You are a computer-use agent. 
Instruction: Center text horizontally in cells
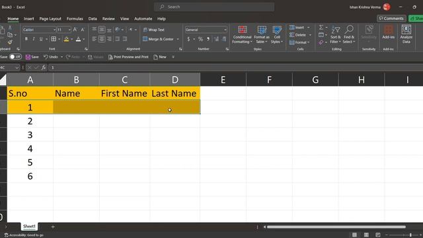[x=102, y=39]
